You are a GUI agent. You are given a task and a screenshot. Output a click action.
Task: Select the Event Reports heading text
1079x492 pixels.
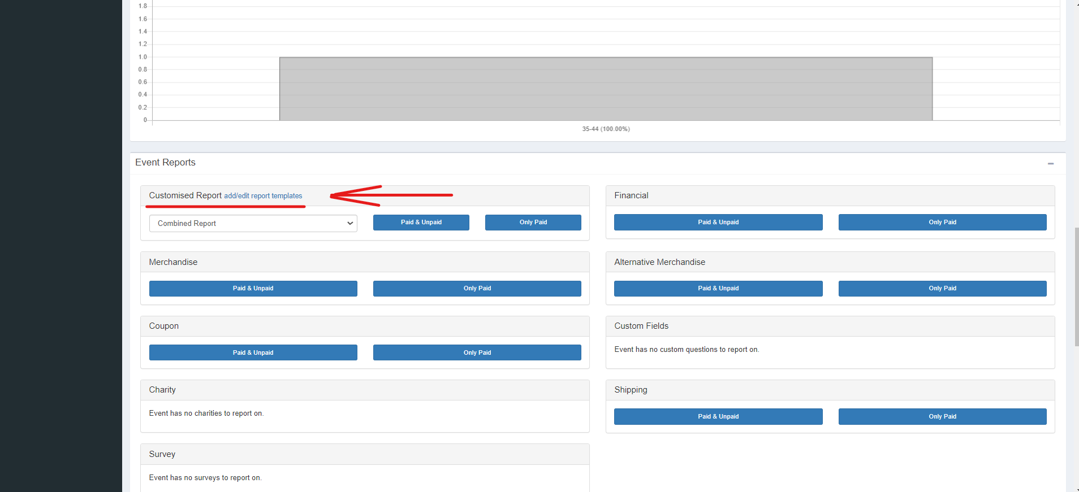click(x=165, y=163)
